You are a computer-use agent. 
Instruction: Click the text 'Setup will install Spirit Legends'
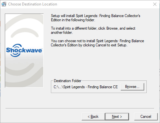(x=74, y=16)
